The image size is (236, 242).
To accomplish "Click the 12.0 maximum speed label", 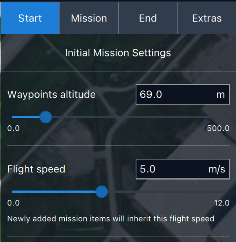I will pyautogui.click(x=221, y=203).
